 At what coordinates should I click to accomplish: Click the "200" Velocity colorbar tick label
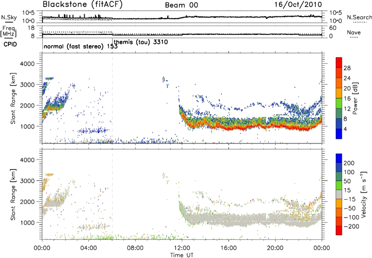[349, 163]
